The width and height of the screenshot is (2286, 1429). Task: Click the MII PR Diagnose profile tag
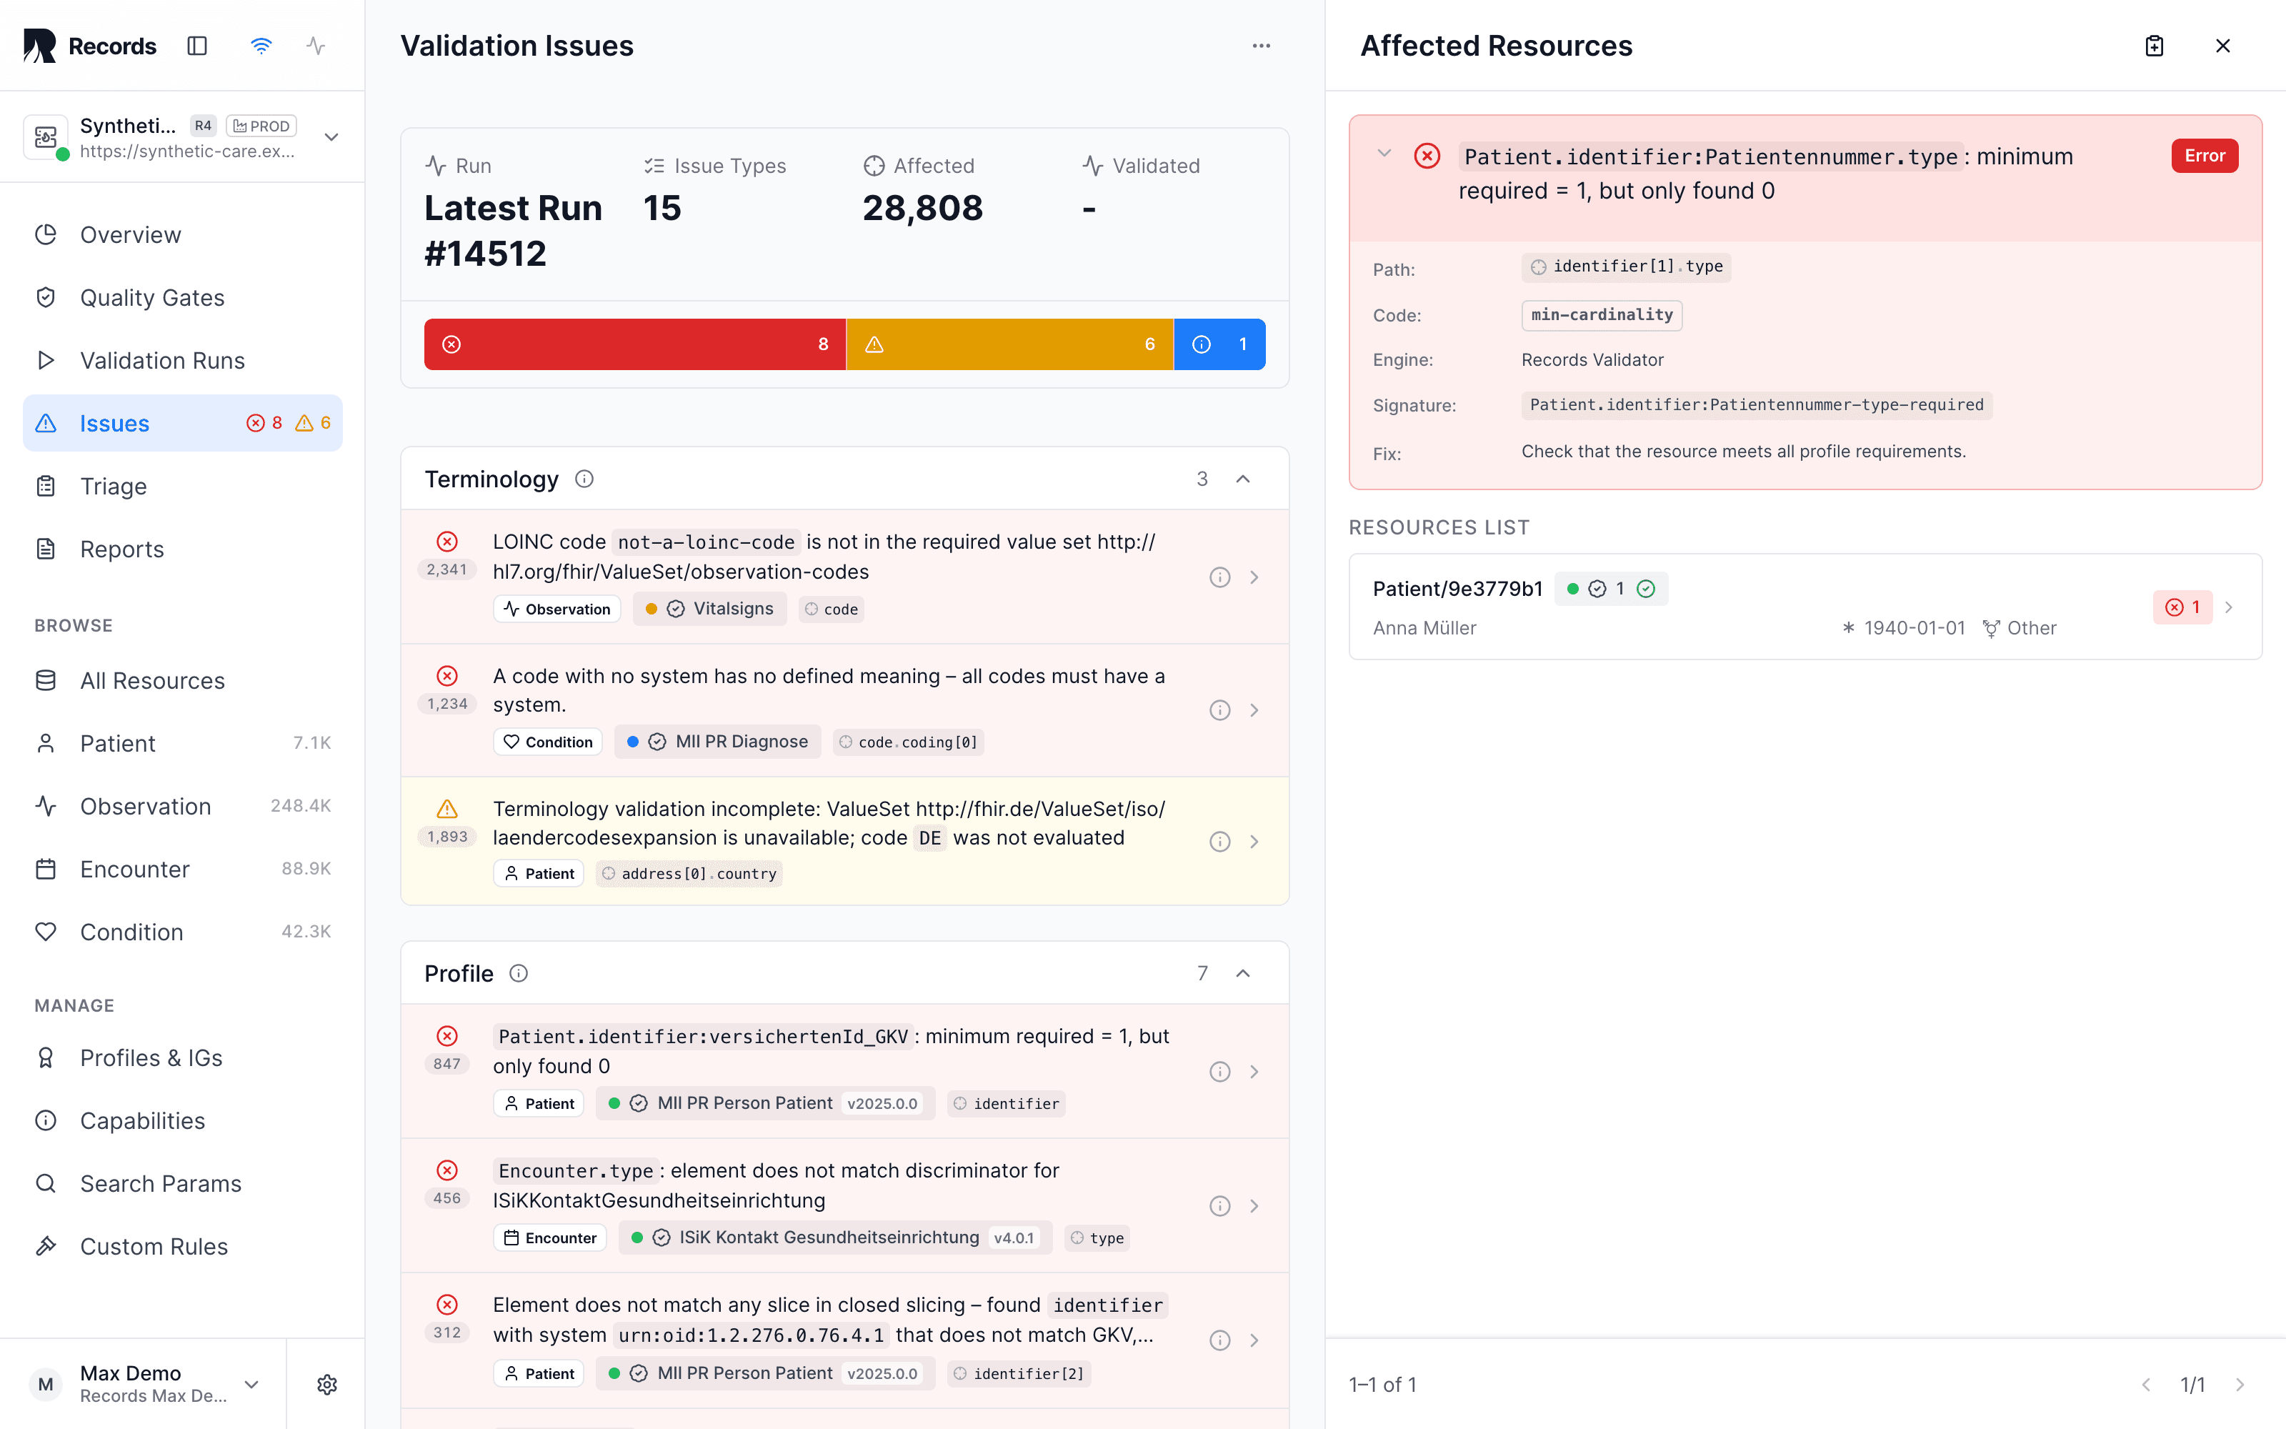coord(718,742)
